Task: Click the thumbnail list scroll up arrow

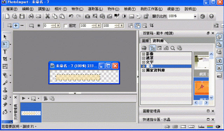Action: tap(211, 54)
